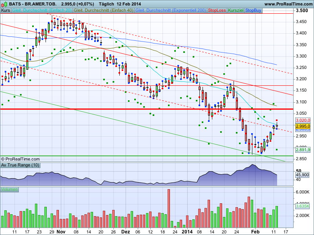The height and width of the screenshot is (235, 314).
Task: Click the 29 date label on time axis
Action: [52, 232]
